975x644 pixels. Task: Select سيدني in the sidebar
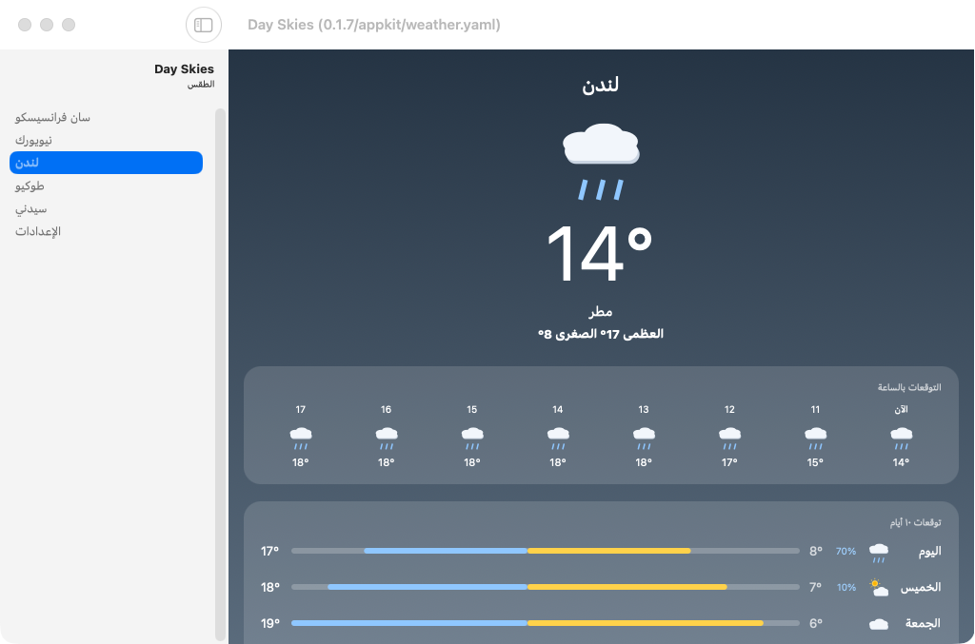106,208
